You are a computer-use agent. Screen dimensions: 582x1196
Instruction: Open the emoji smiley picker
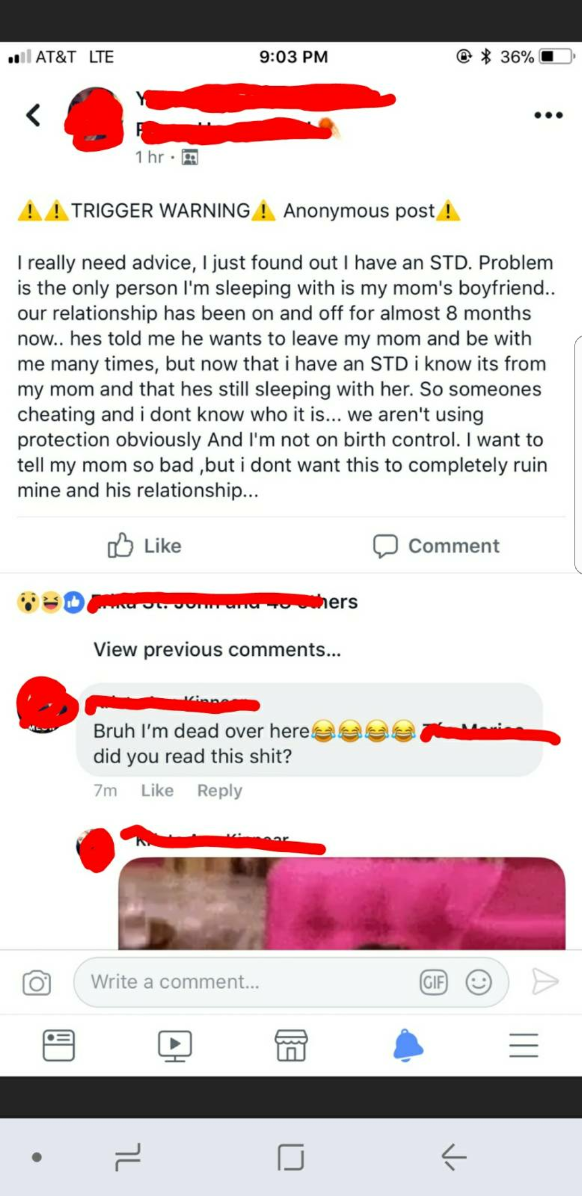(479, 982)
